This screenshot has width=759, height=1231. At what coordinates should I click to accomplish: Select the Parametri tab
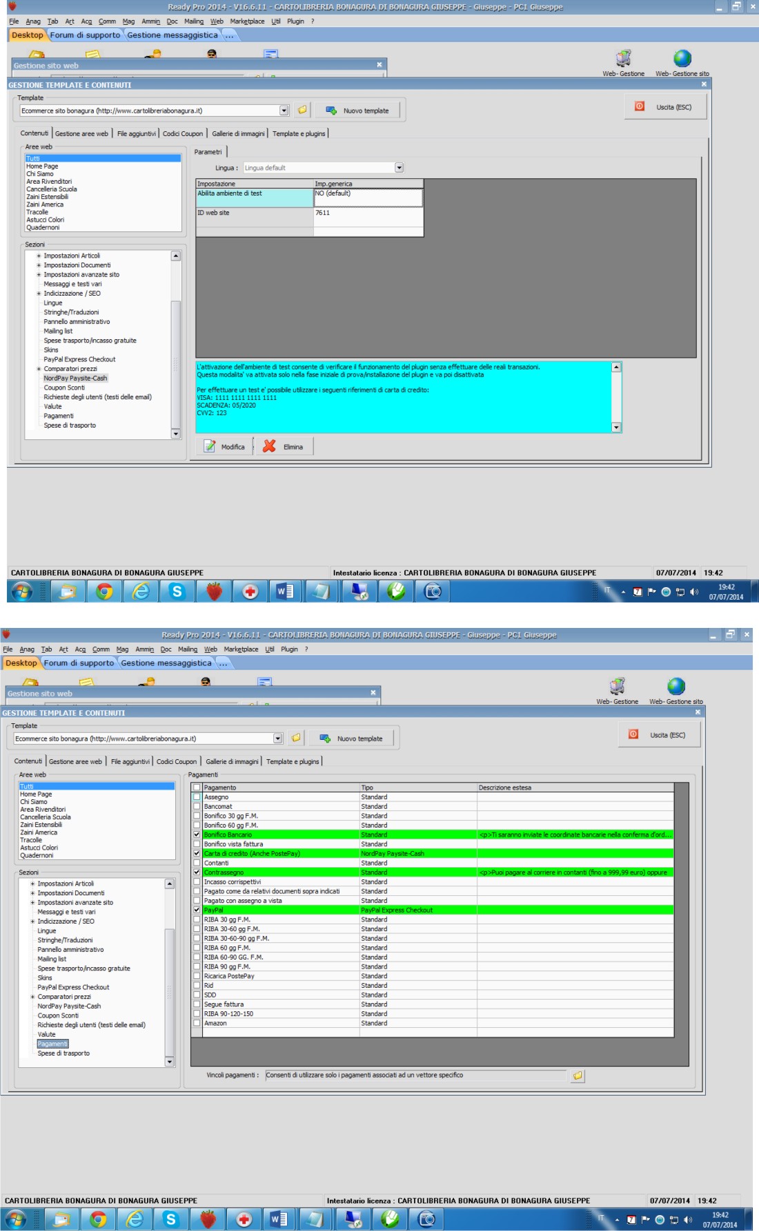pyautogui.click(x=208, y=152)
